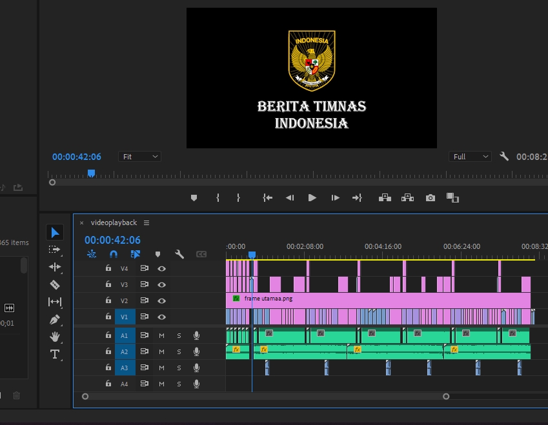548x425 pixels.
Task: Play the program monitor
Action: point(312,198)
